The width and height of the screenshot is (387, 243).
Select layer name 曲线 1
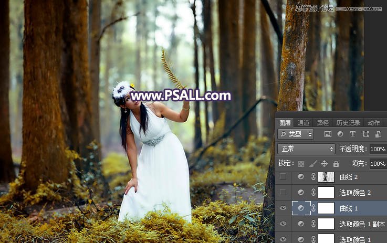pyautogui.click(x=349, y=208)
